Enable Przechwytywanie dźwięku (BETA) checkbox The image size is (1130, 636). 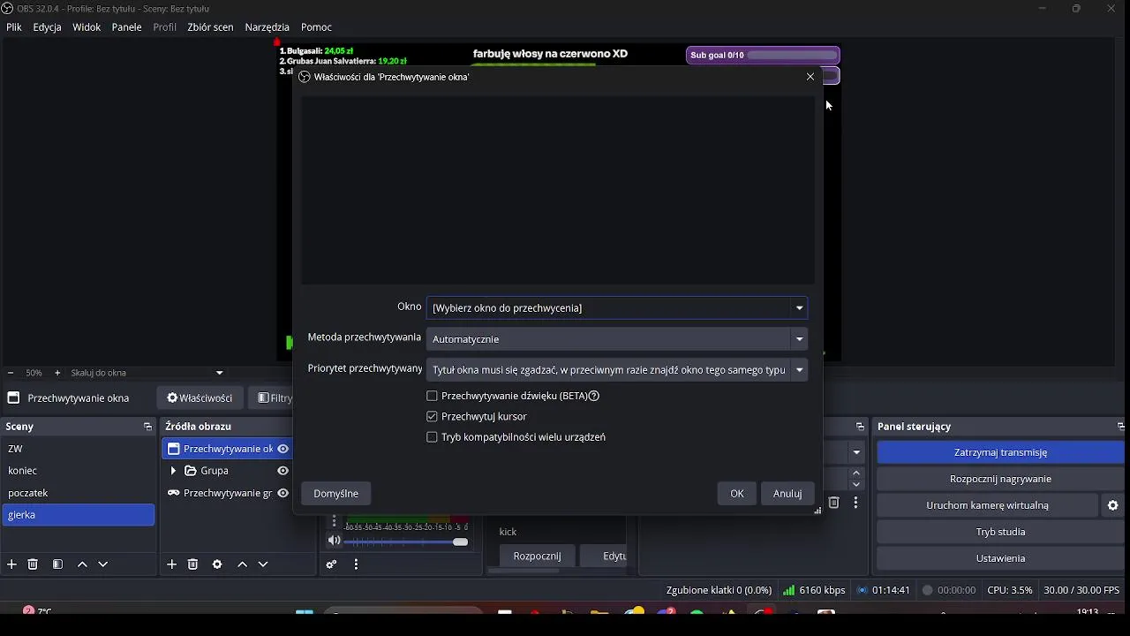pos(432,396)
